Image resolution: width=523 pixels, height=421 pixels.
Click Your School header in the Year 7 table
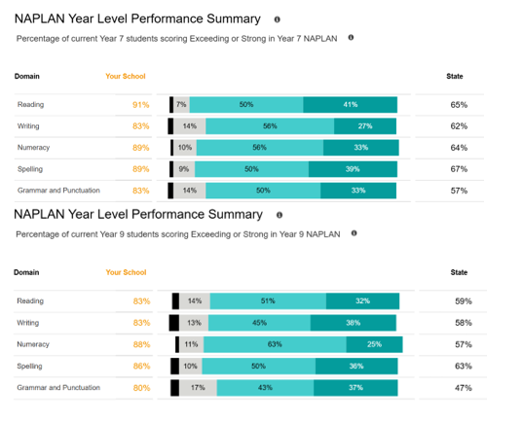click(x=126, y=76)
